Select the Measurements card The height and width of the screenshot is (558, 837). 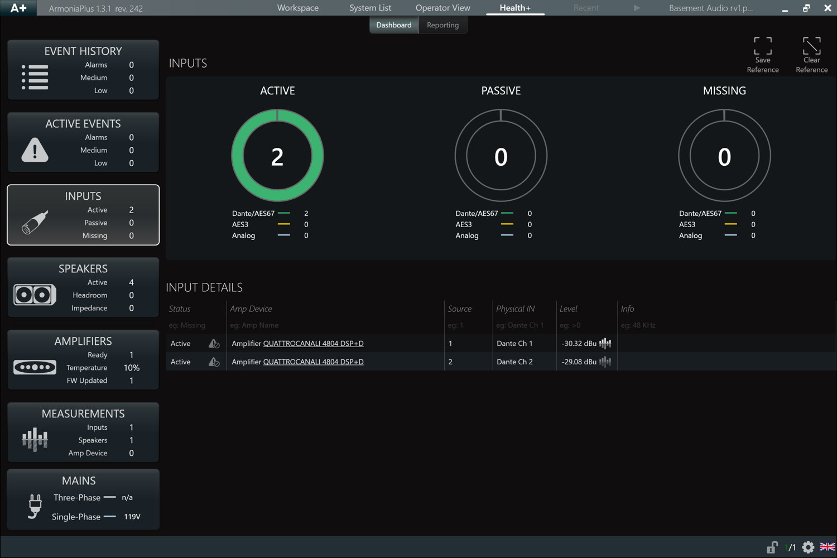(x=83, y=432)
